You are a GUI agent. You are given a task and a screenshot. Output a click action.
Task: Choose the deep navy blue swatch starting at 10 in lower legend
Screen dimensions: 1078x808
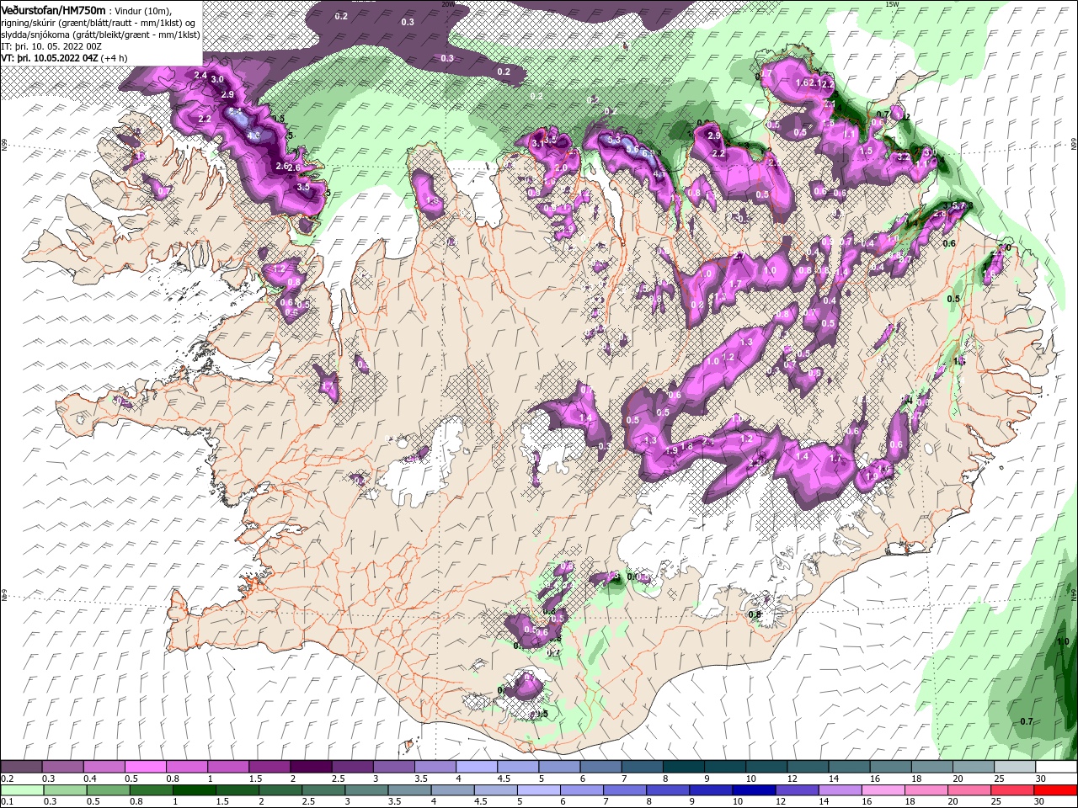tap(753, 790)
